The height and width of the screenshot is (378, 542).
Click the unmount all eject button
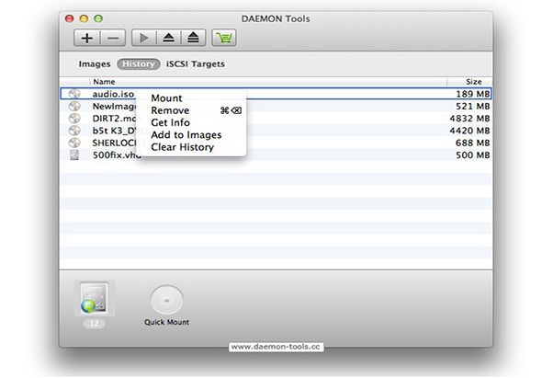pos(193,38)
